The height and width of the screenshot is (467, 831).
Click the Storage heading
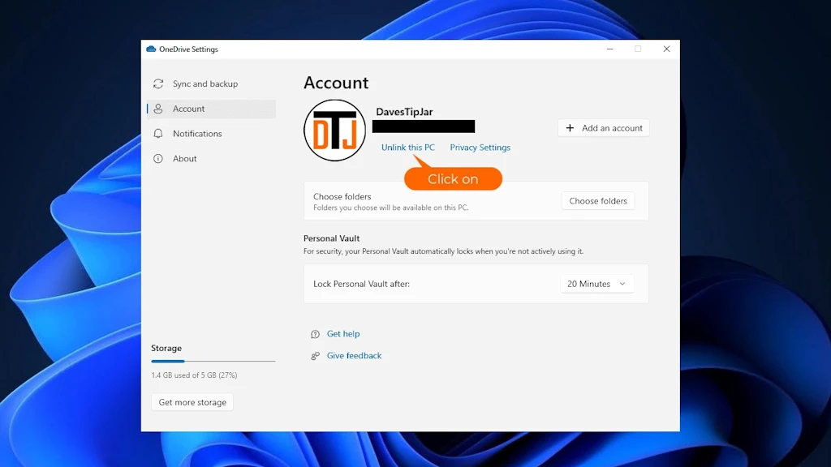pyautogui.click(x=166, y=348)
